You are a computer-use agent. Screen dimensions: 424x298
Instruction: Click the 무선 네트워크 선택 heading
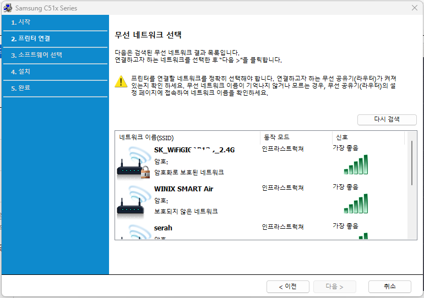point(148,35)
